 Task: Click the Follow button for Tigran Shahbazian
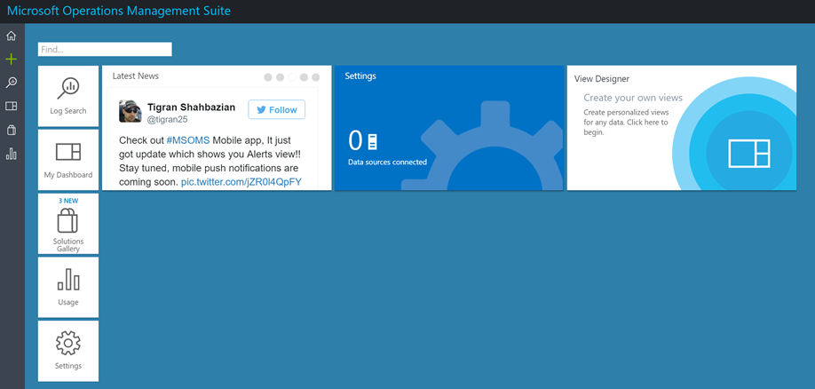point(276,110)
